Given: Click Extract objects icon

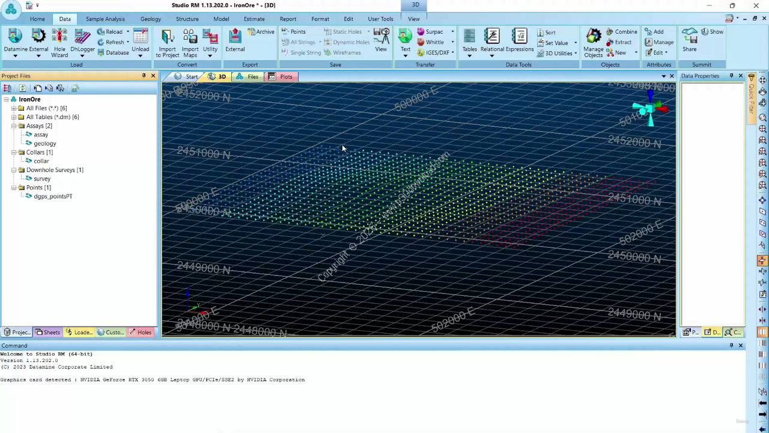Looking at the screenshot, I should (618, 42).
